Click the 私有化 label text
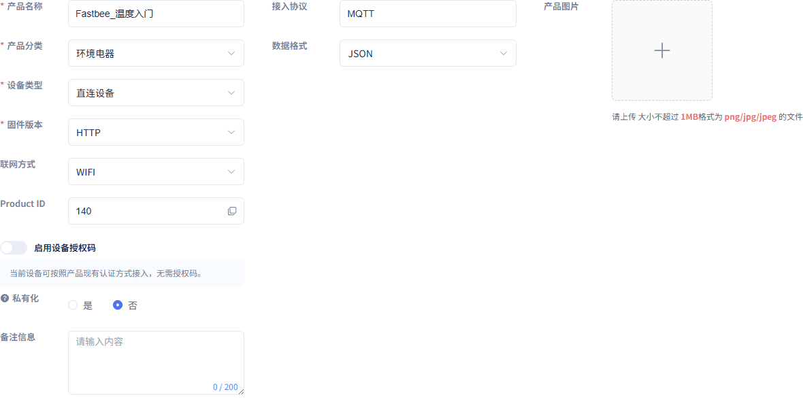Screen dimensions: 803x407 pyautogui.click(x=25, y=298)
